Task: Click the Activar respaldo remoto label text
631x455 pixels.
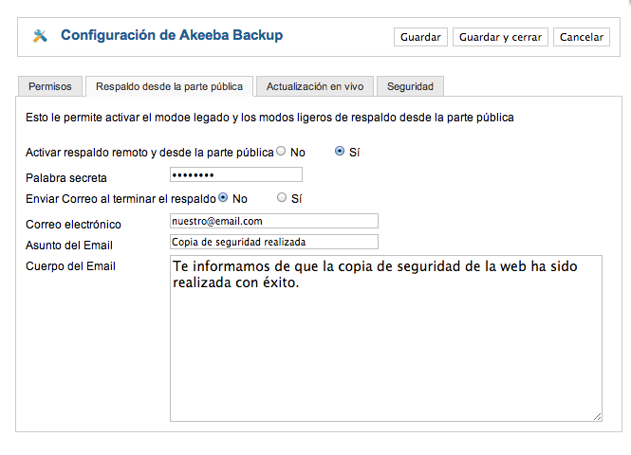Action: tap(150, 153)
